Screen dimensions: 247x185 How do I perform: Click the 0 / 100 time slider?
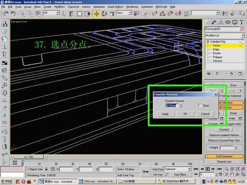tap(29, 157)
